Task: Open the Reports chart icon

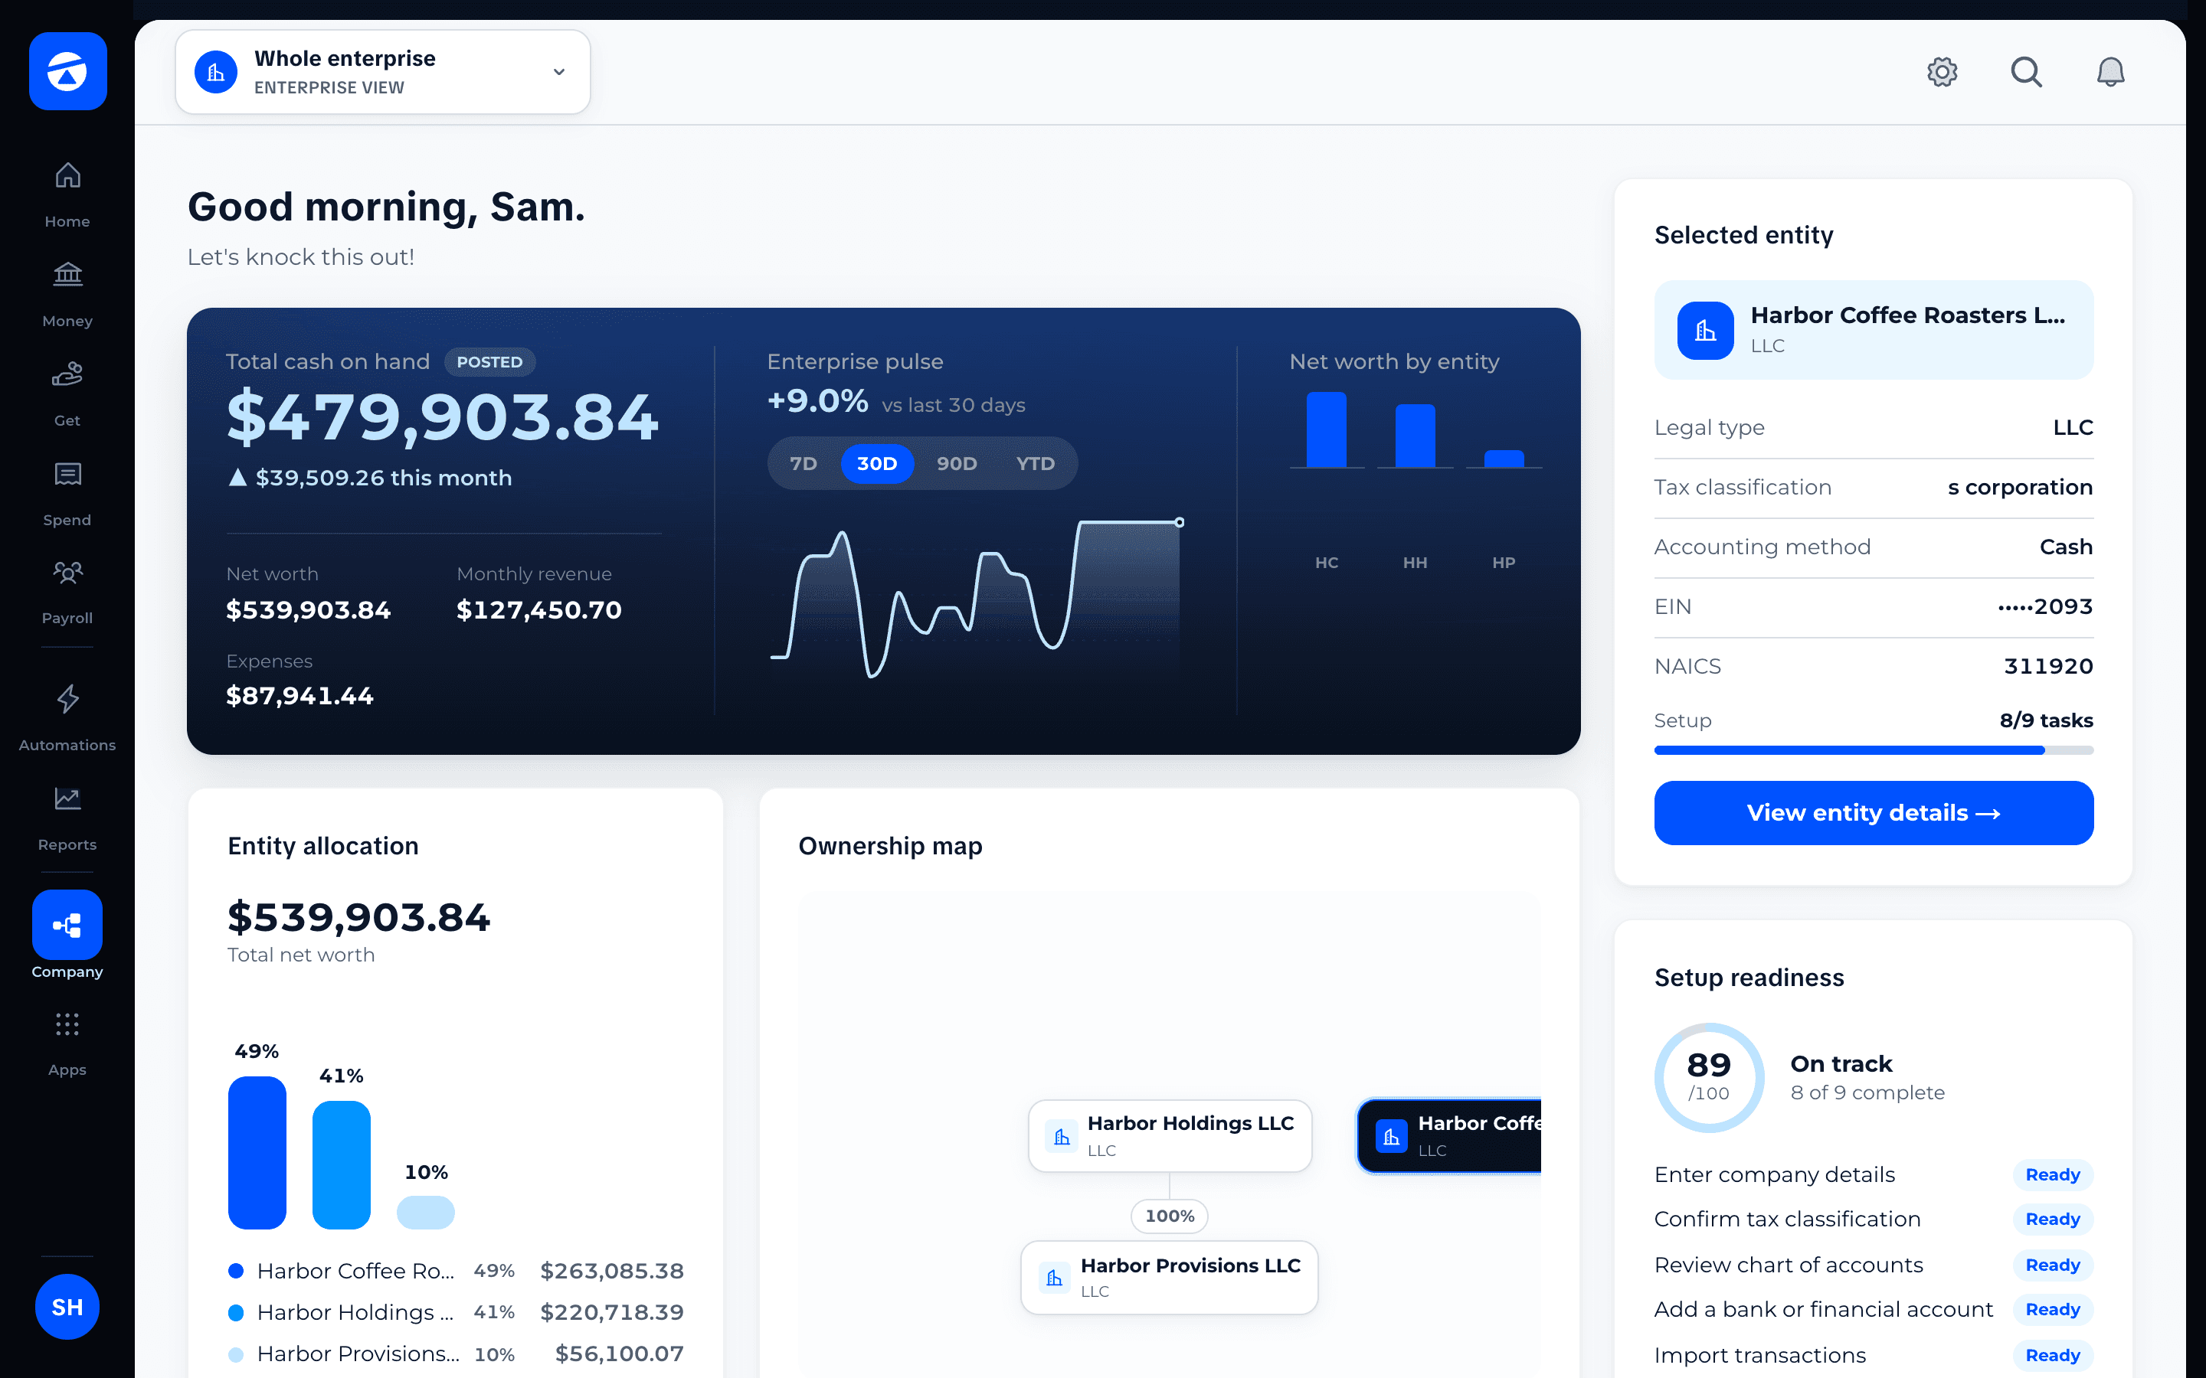Action: 67,798
